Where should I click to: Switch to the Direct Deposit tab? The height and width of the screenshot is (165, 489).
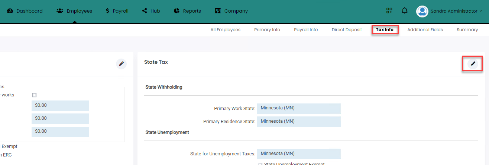click(x=347, y=30)
